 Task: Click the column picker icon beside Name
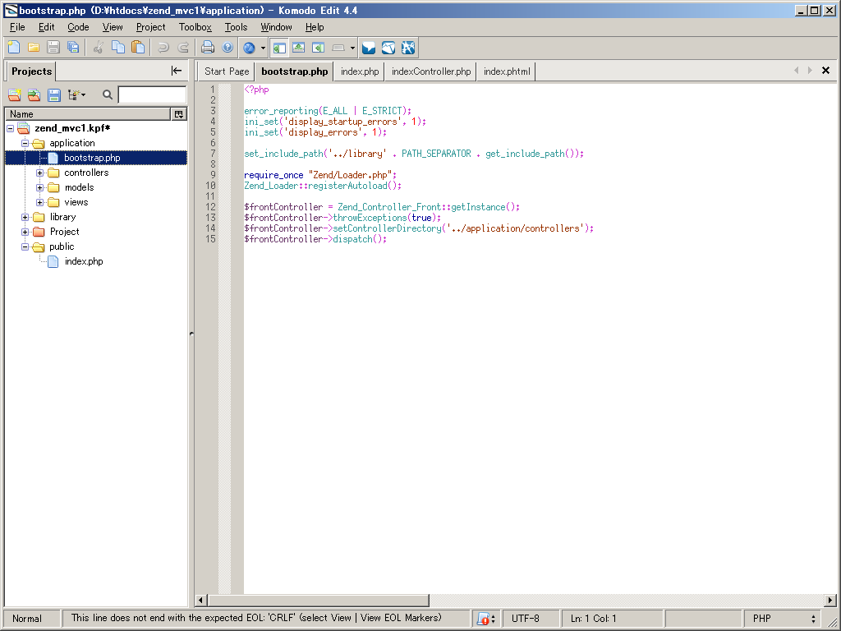(178, 113)
